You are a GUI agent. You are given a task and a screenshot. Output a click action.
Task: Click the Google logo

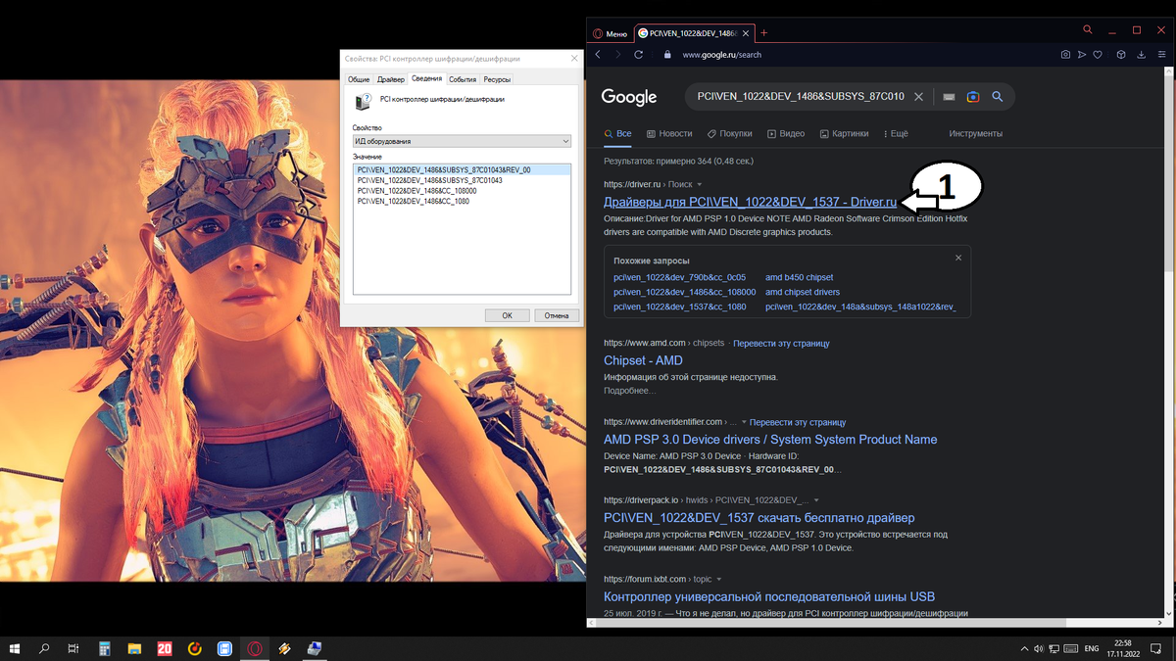629,97
